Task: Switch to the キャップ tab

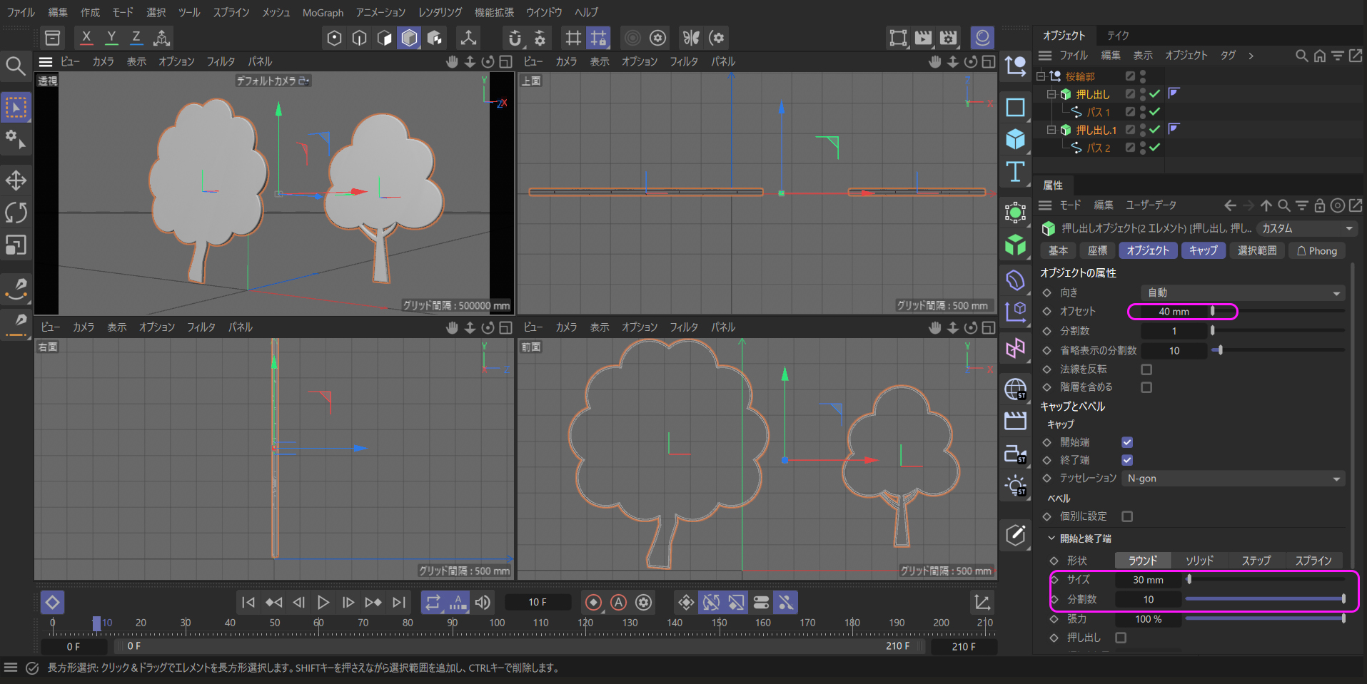Action: tap(1203, 250)
